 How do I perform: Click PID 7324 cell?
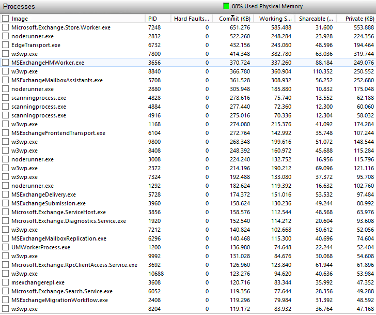click(154, 177)
